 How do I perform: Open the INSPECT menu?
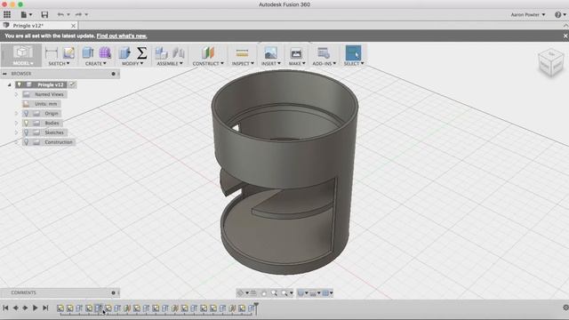[243, 63]
